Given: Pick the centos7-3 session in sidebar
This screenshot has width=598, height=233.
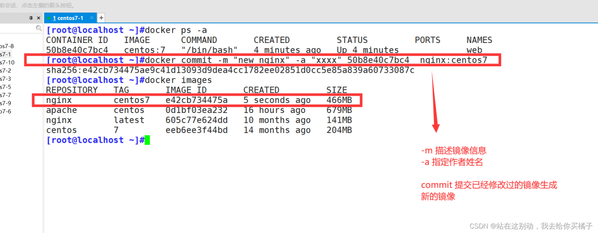Looking at the screenshot, I should (5, 79).
